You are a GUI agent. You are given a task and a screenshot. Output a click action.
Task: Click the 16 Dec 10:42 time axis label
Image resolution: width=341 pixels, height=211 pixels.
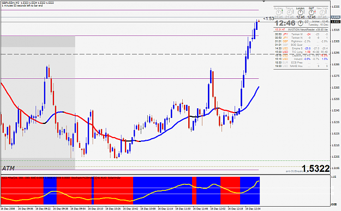[x=130, y=209]
